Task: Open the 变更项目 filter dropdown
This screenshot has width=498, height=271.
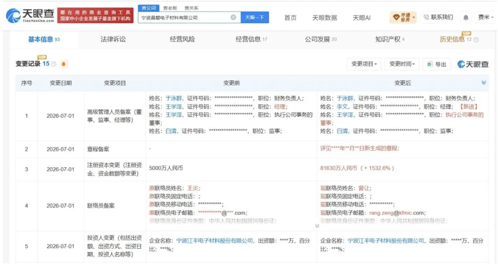Action: (364, 64)
